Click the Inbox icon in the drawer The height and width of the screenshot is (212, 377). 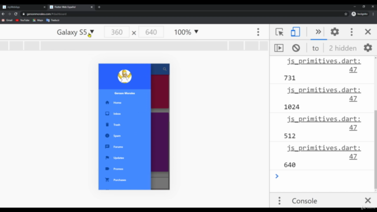107,114
